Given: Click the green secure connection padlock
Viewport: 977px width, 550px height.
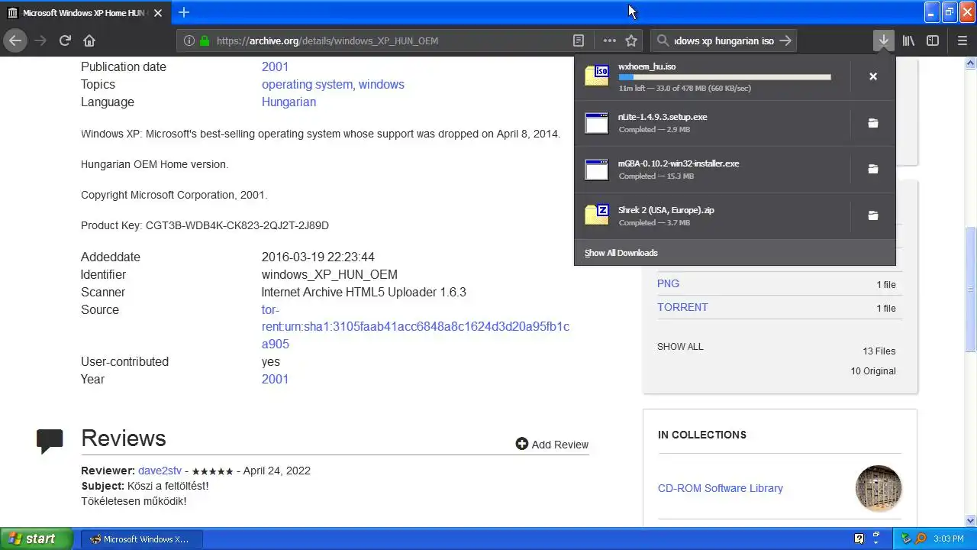Looking at the screenshot, I should tap(205, 40).
